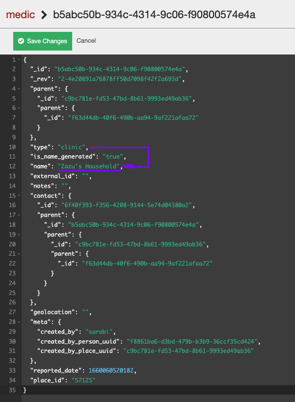Collapse the meta object on line 28

(x=19, y=322)
